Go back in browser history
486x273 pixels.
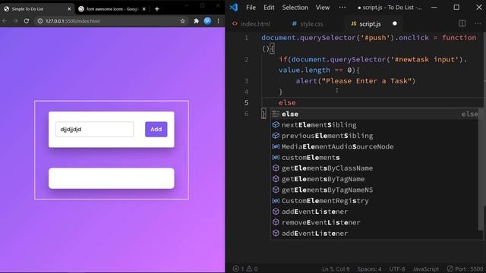[5, 20]
